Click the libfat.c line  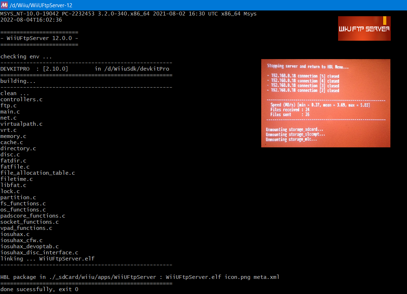13,185
